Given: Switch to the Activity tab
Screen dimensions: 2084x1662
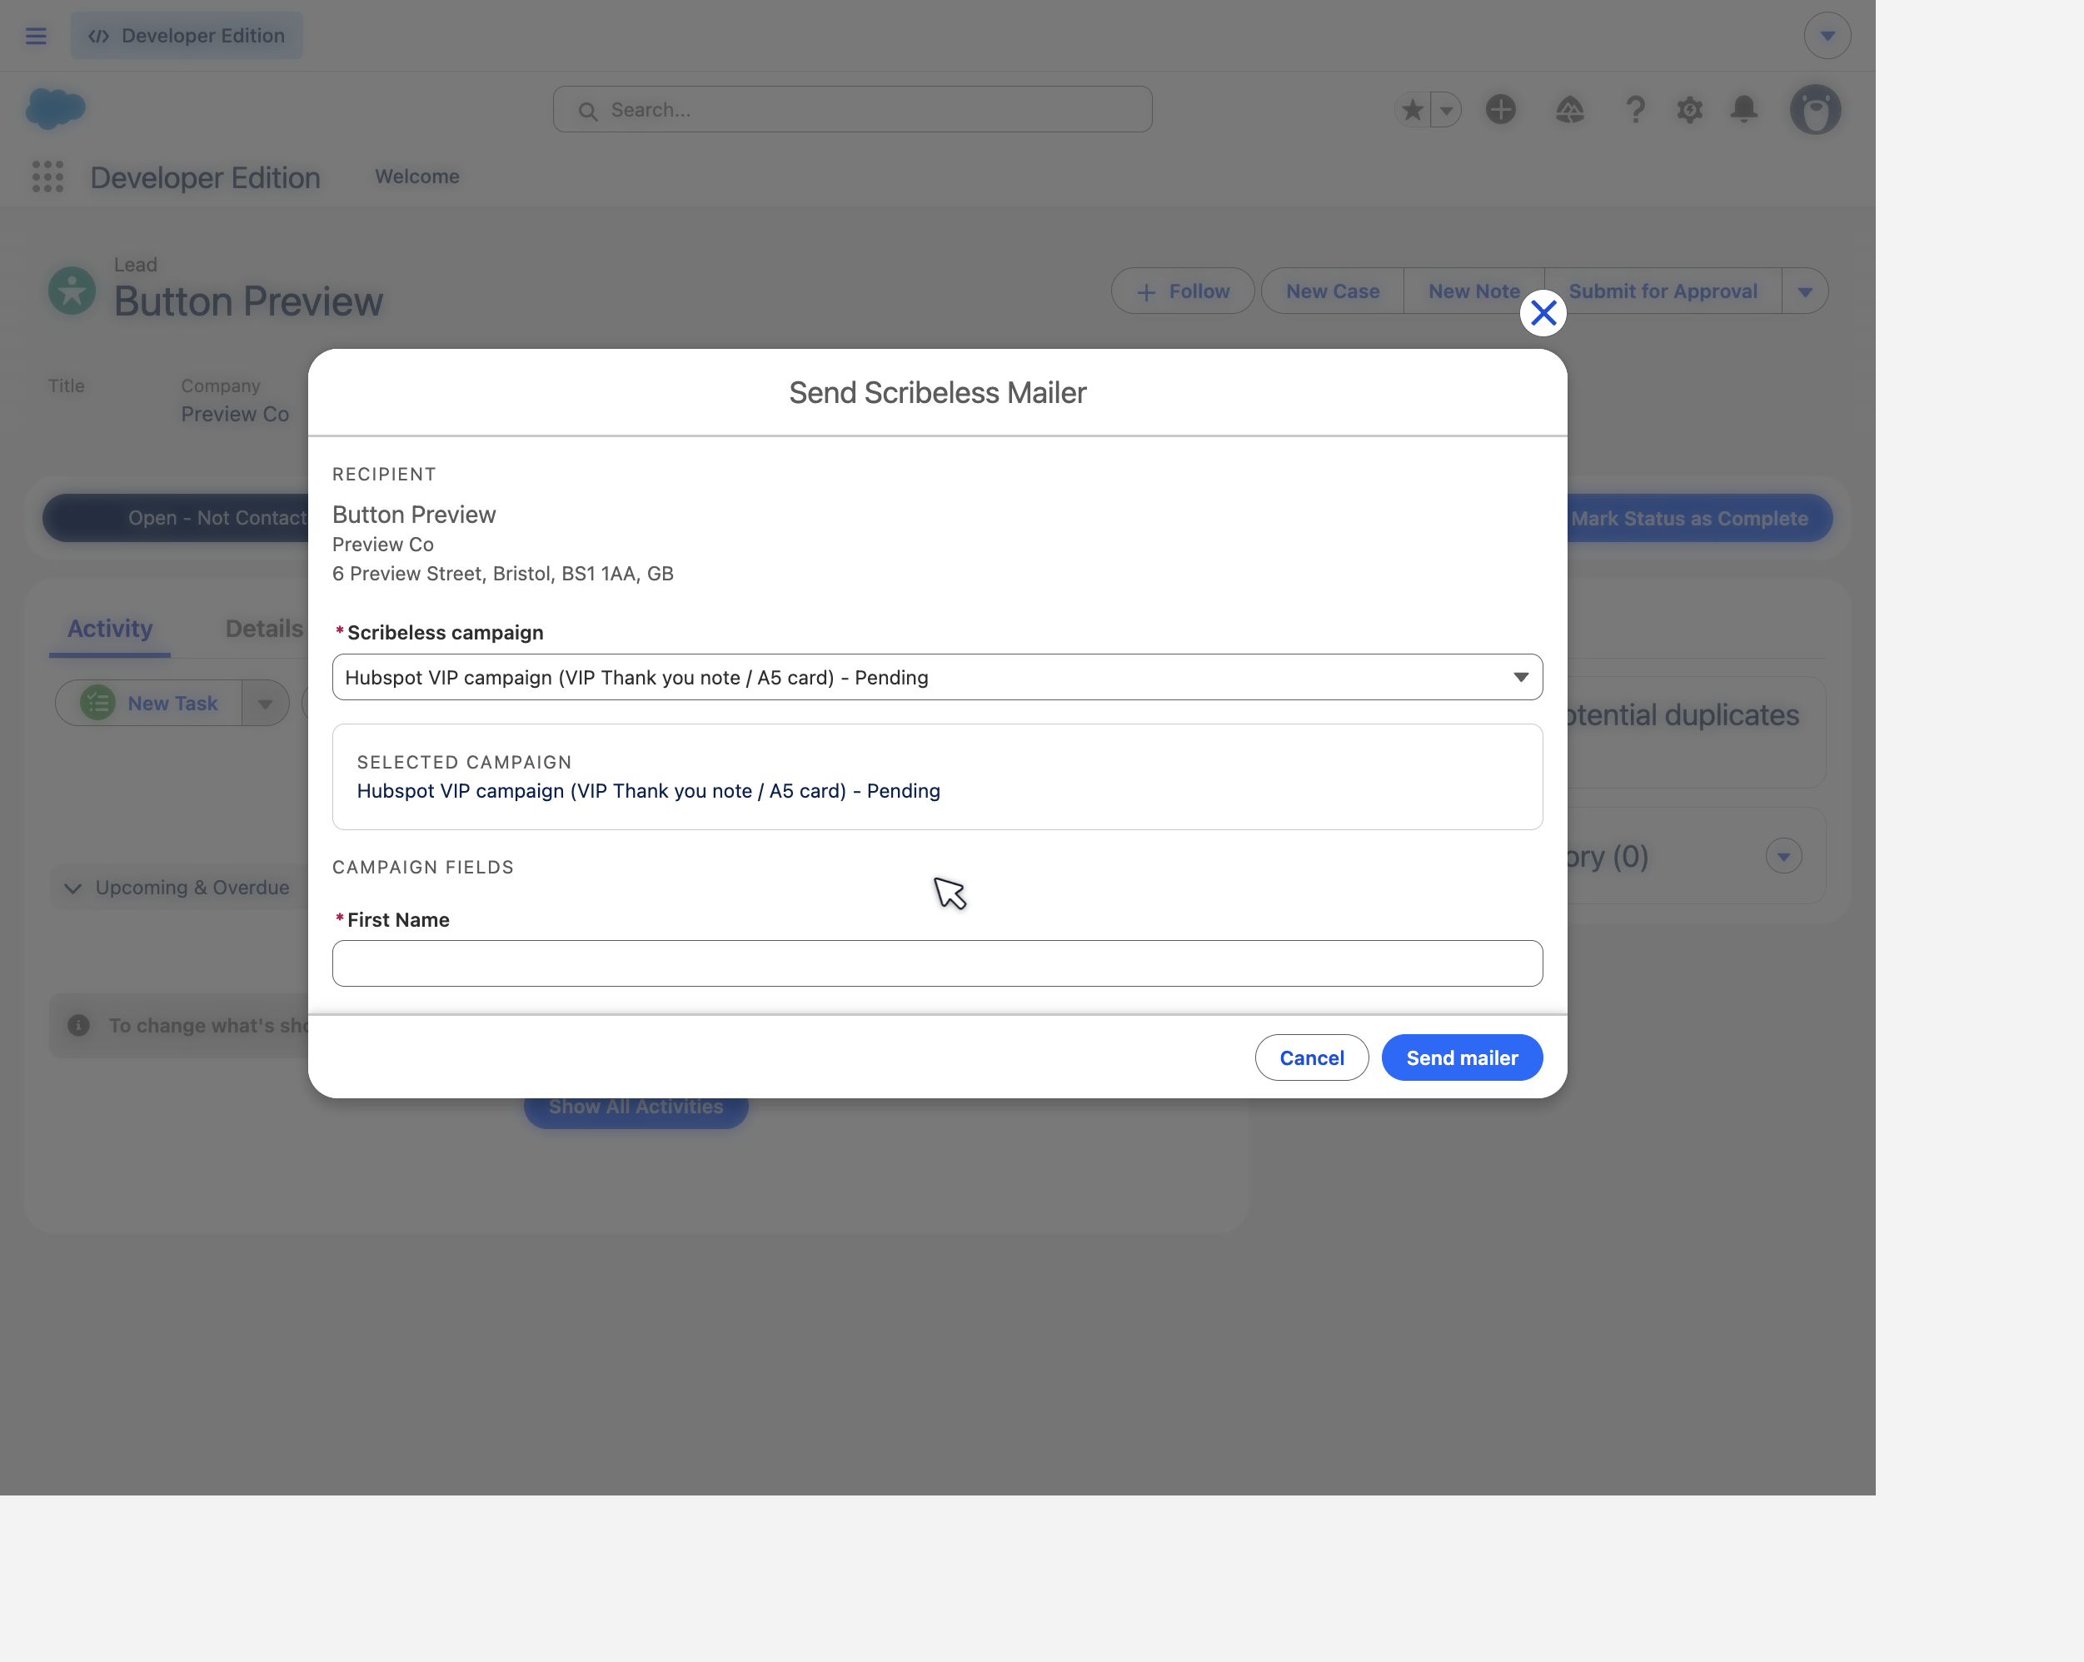Looking at the screenshot, I should pyautogui.click(x=110, y=629).
